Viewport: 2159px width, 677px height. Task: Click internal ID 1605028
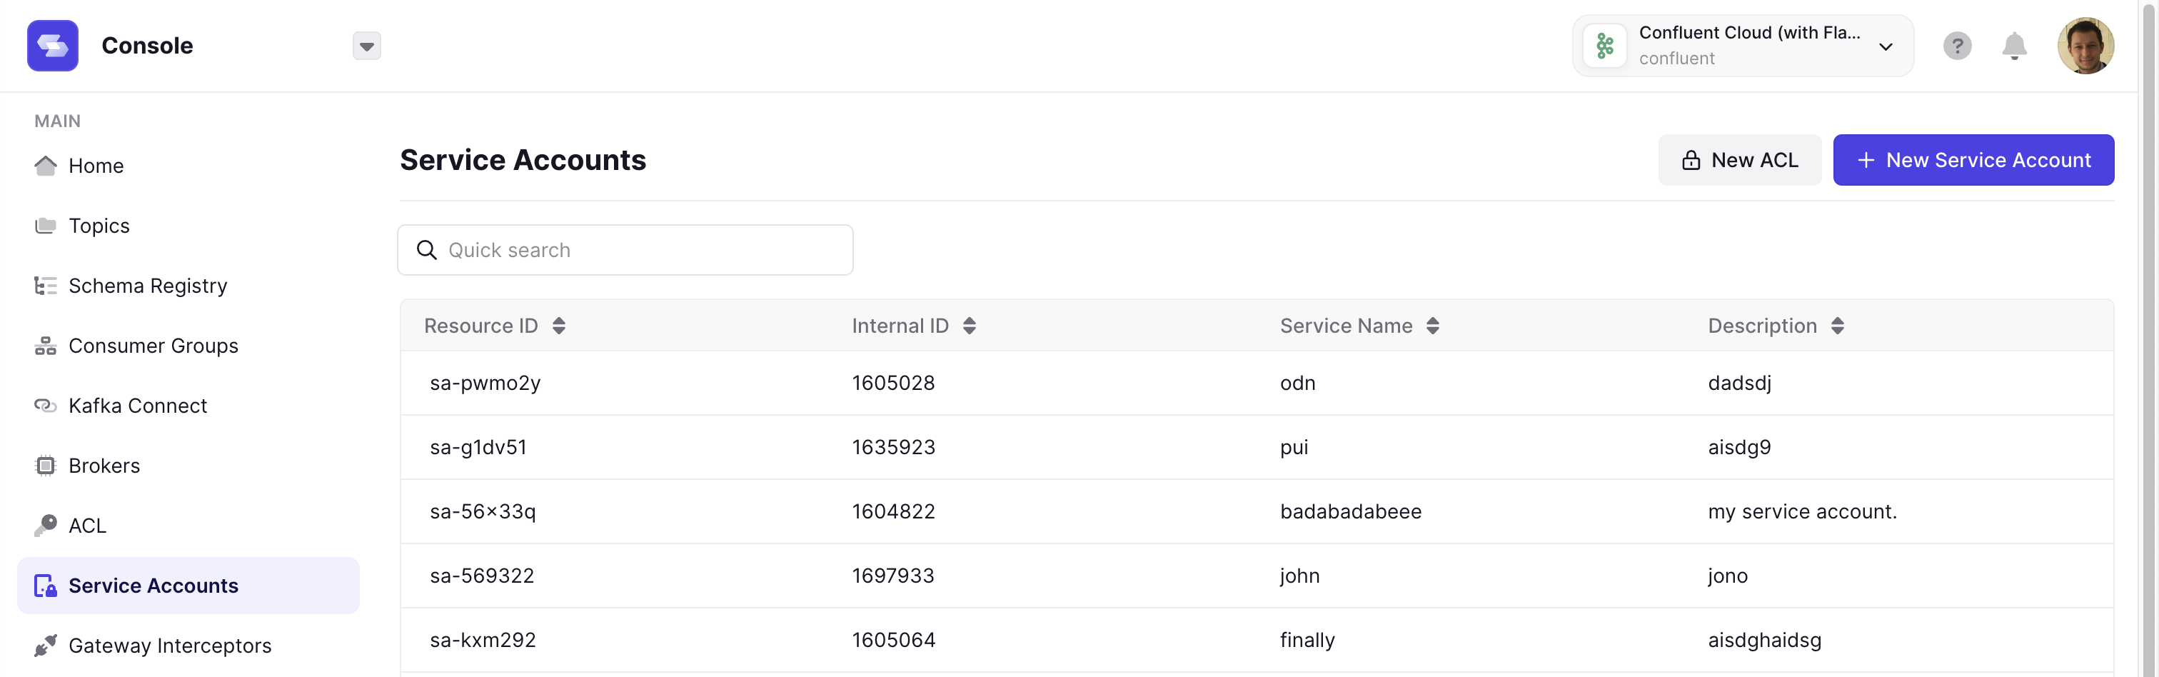pos(892,383)
